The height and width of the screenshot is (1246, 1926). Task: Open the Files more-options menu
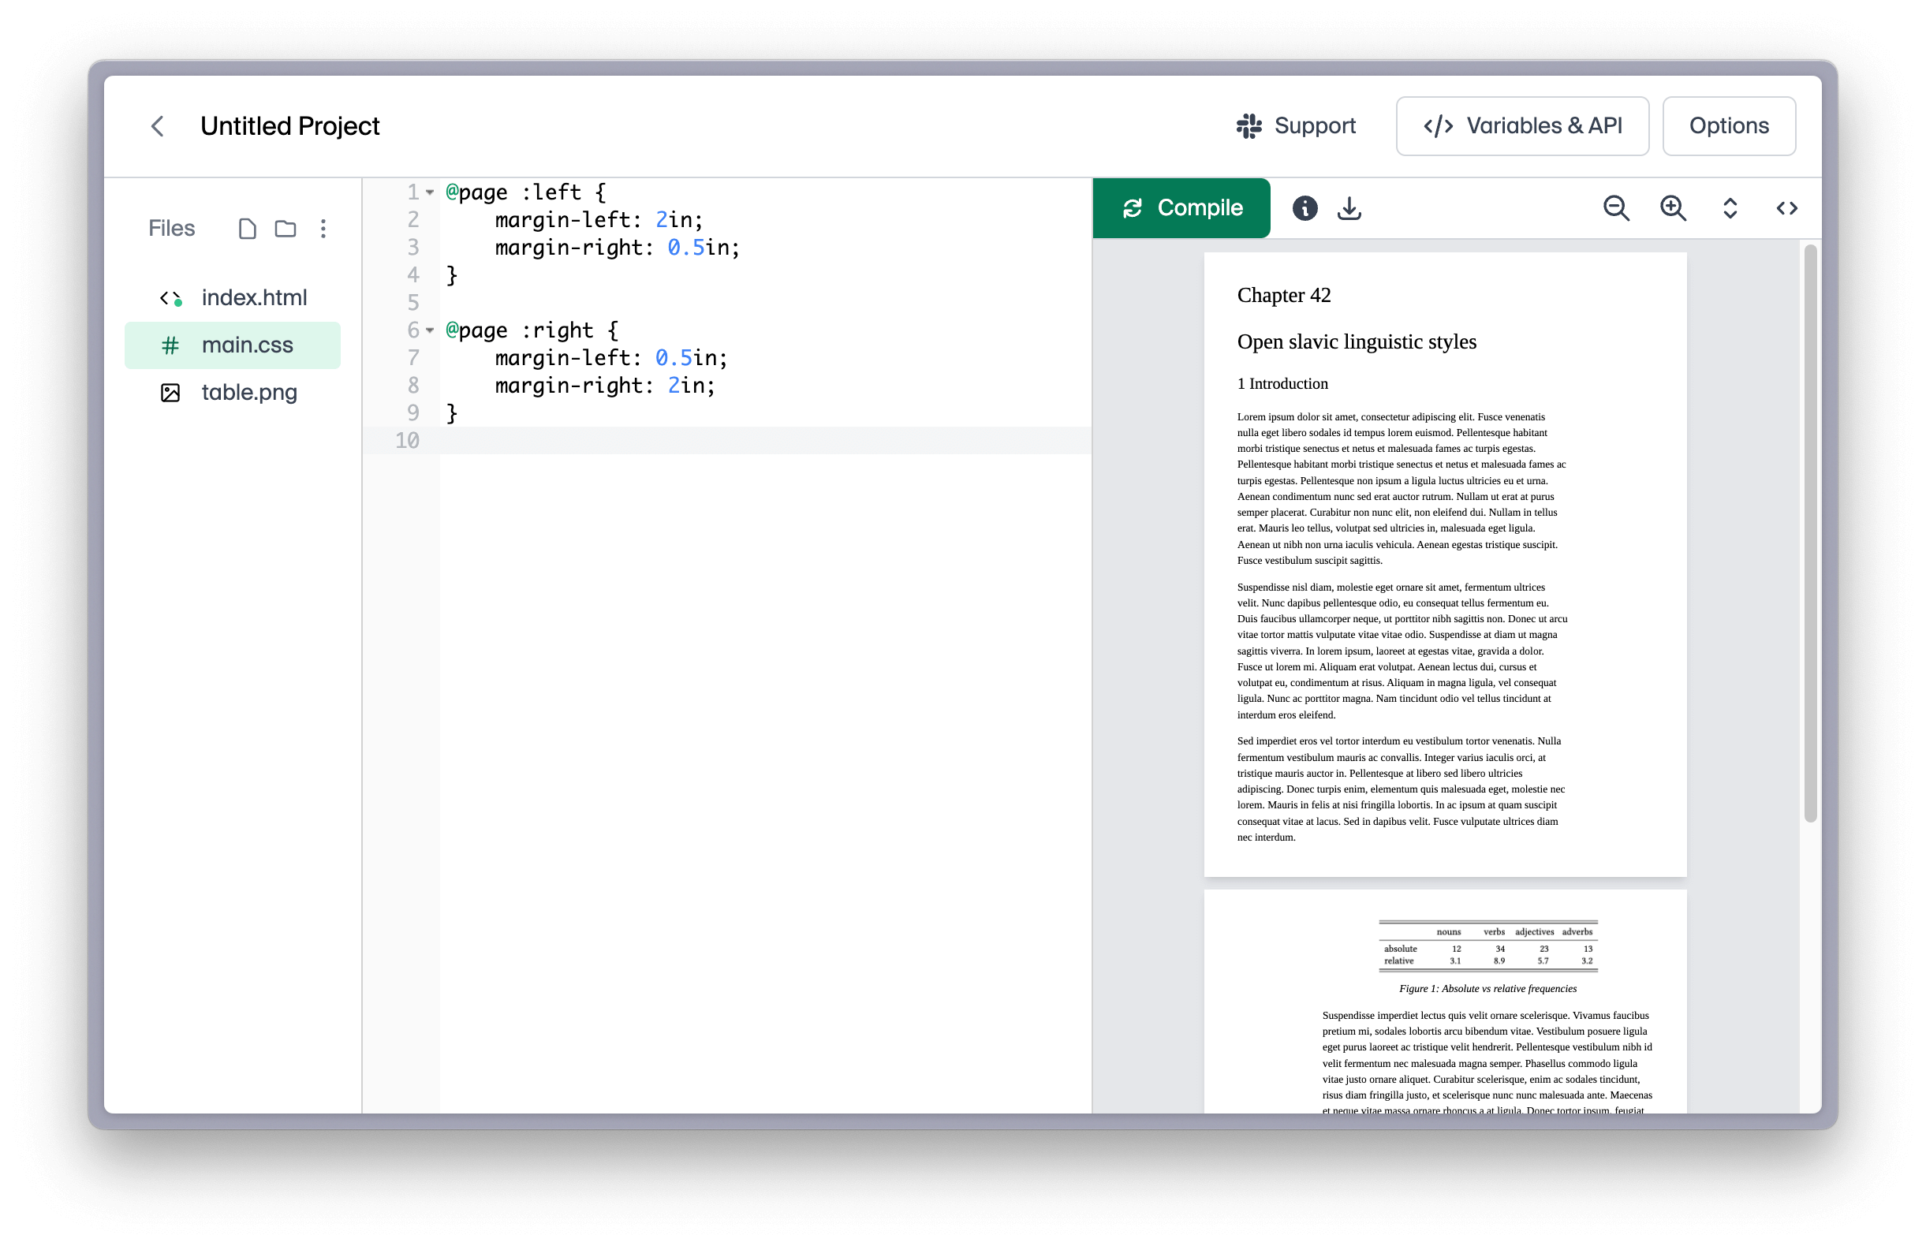[x=323, y=229]
